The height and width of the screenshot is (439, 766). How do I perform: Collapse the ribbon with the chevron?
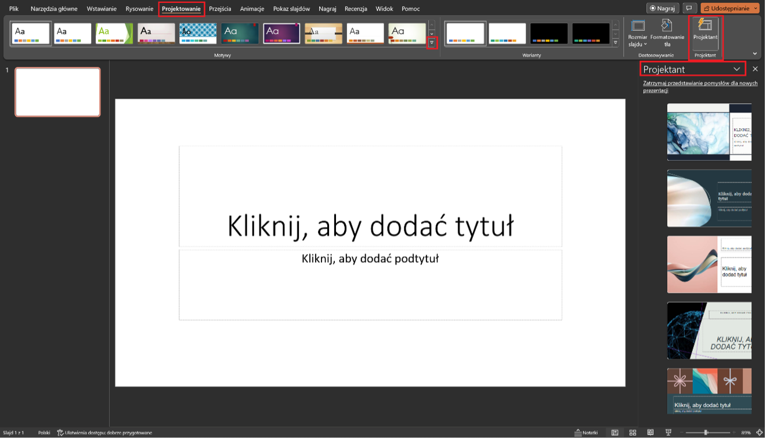pyautogui.click(x=755, y=53)
